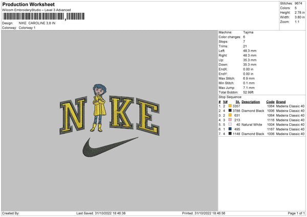
Task: Click 'Diamond Black' description in stop 7
Action: tap(253, 134)
